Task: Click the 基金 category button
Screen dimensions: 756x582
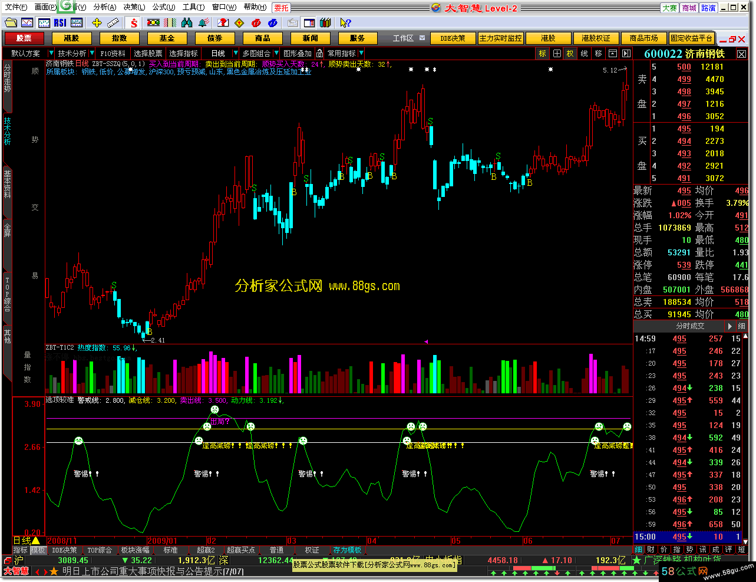Action: click(x=167, y=38)
